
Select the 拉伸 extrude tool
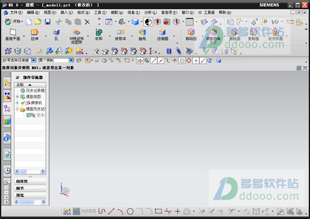(35, 34)
